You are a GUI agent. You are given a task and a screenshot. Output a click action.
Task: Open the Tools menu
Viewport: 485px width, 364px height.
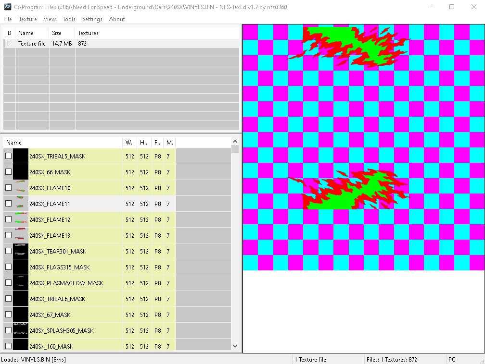point(69,19)
